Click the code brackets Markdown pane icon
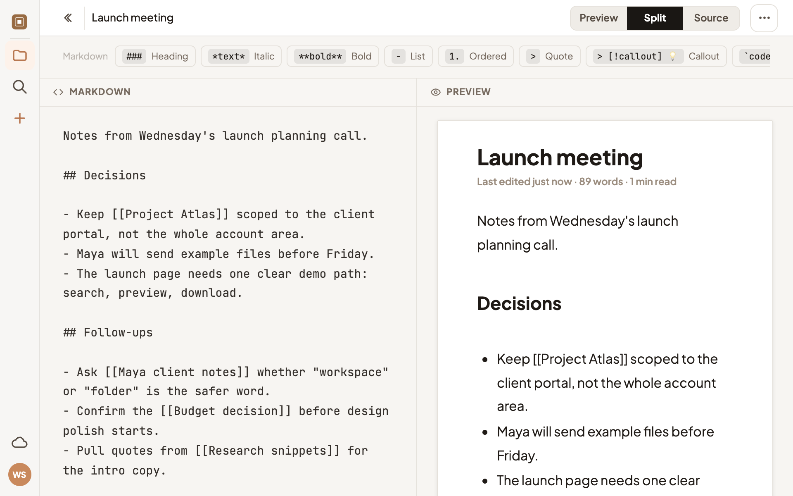The image size is (793, 496). (58, 92)
